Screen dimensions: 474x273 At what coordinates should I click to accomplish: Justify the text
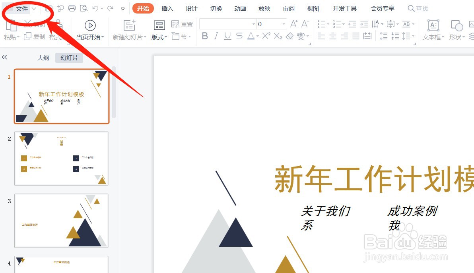(x=356, y=36)
